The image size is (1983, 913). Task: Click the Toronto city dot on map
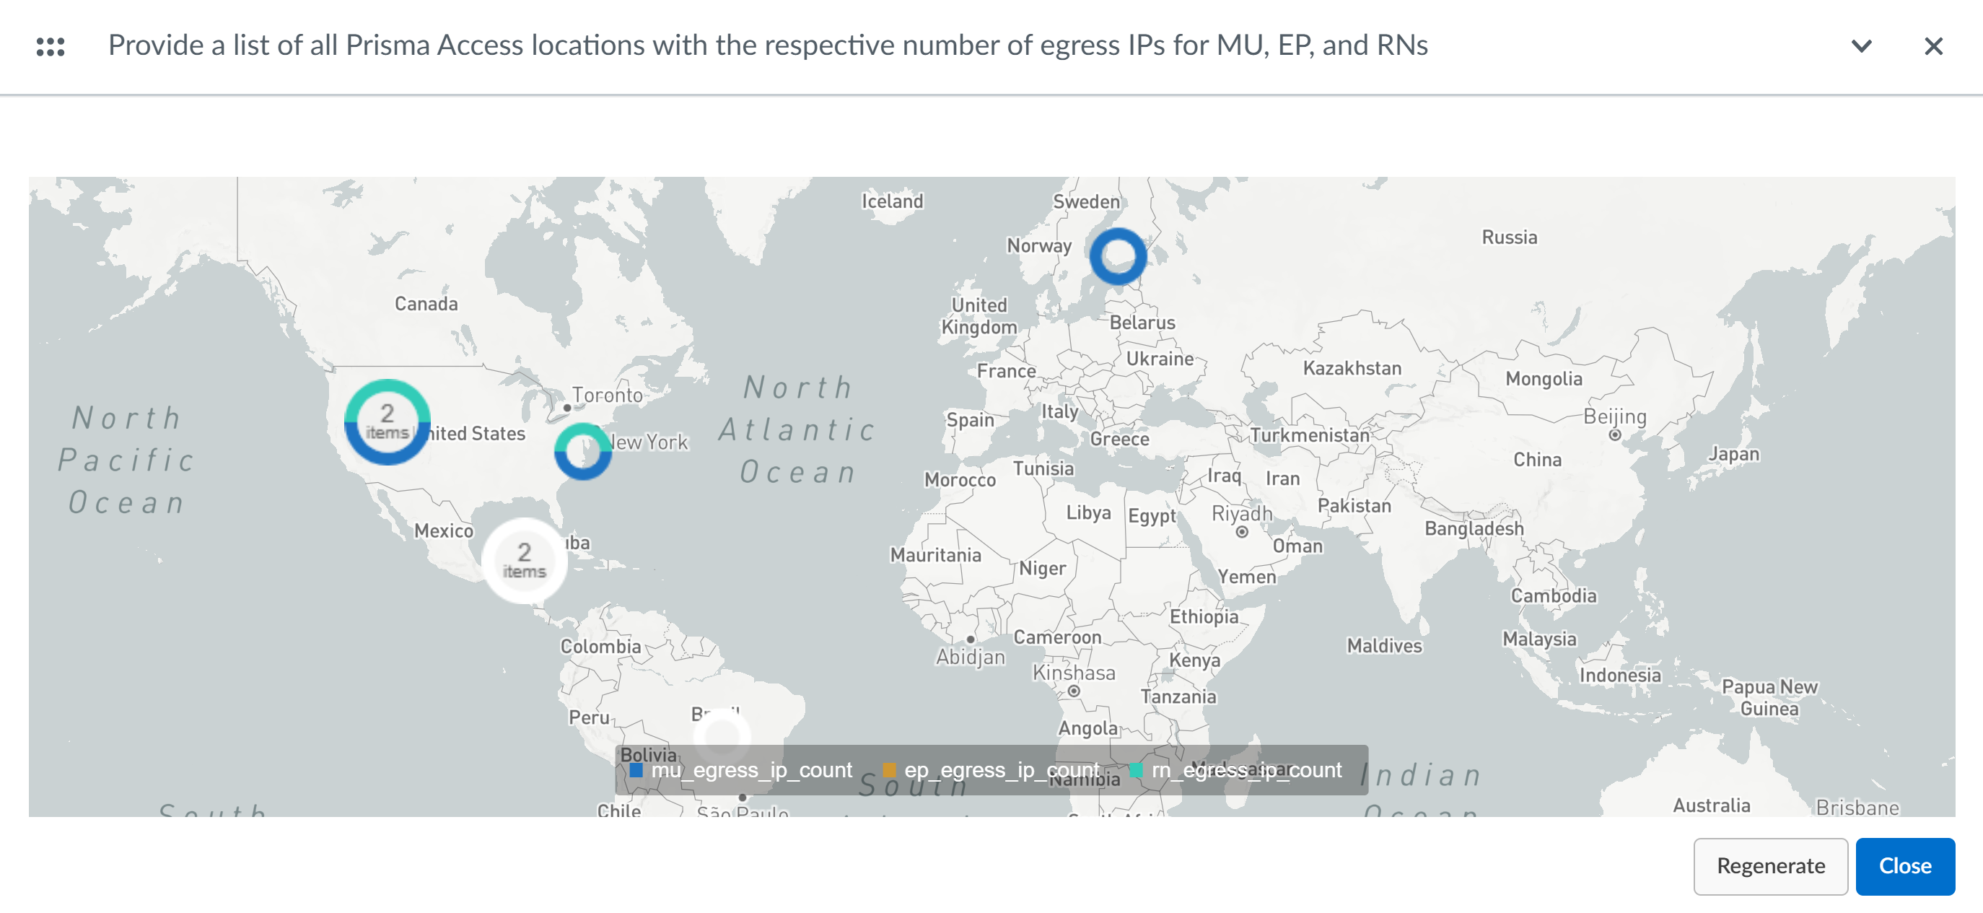567,408
